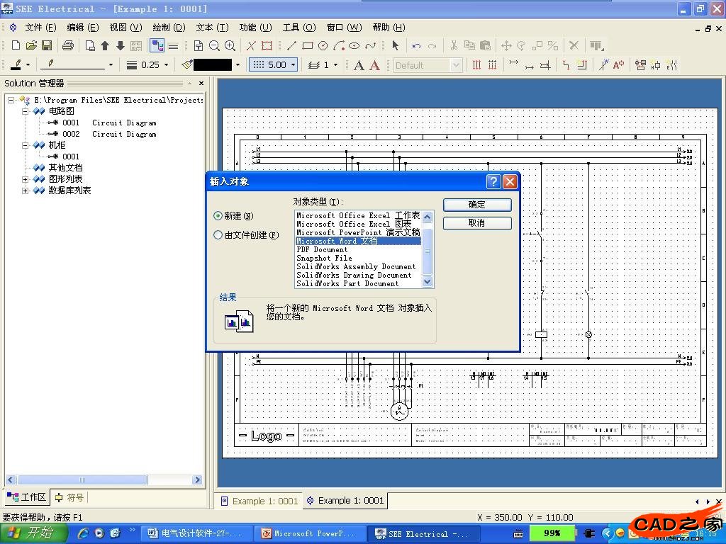This screenshot has height=544, width=726.
Task: Select the ellipse drawing tool
Action: click(x=354, y=45)
